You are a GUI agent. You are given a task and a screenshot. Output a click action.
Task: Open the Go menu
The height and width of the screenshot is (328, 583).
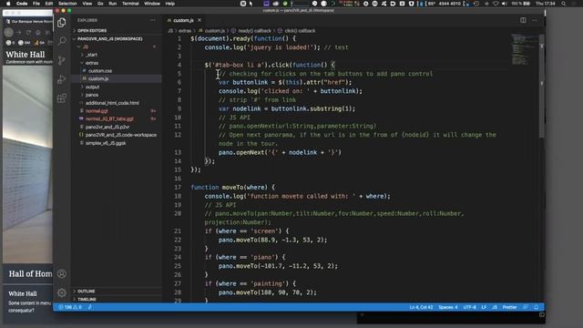click(100, 4)
